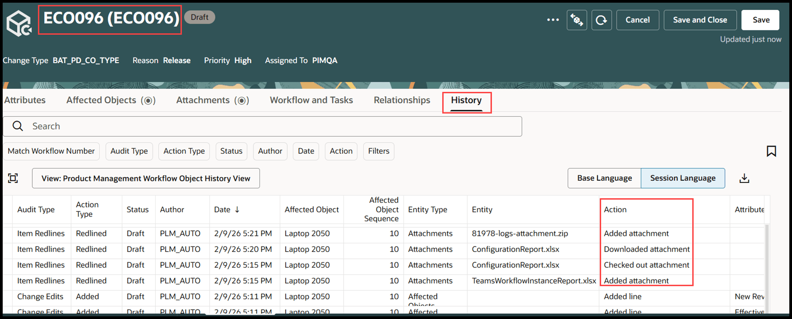Click the Affected Object column header
Viewport: 792px width, 319px height.
(312, 209)
